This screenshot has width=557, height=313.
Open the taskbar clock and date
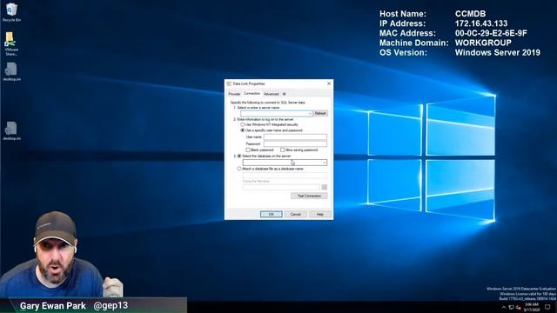[x=532, y=307]
